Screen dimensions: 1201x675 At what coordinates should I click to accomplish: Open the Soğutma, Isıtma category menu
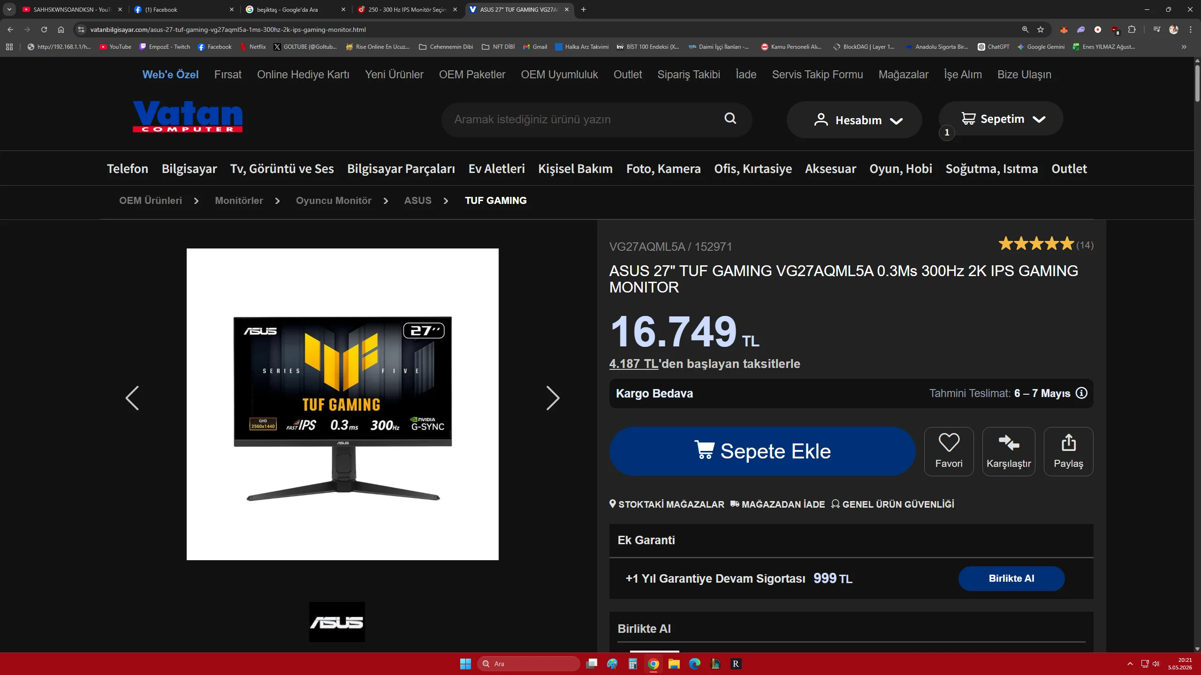click(x=992, y=169)
